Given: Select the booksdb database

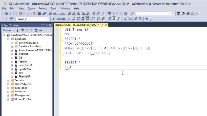Looking at the screenshot, I should [24, 54].
